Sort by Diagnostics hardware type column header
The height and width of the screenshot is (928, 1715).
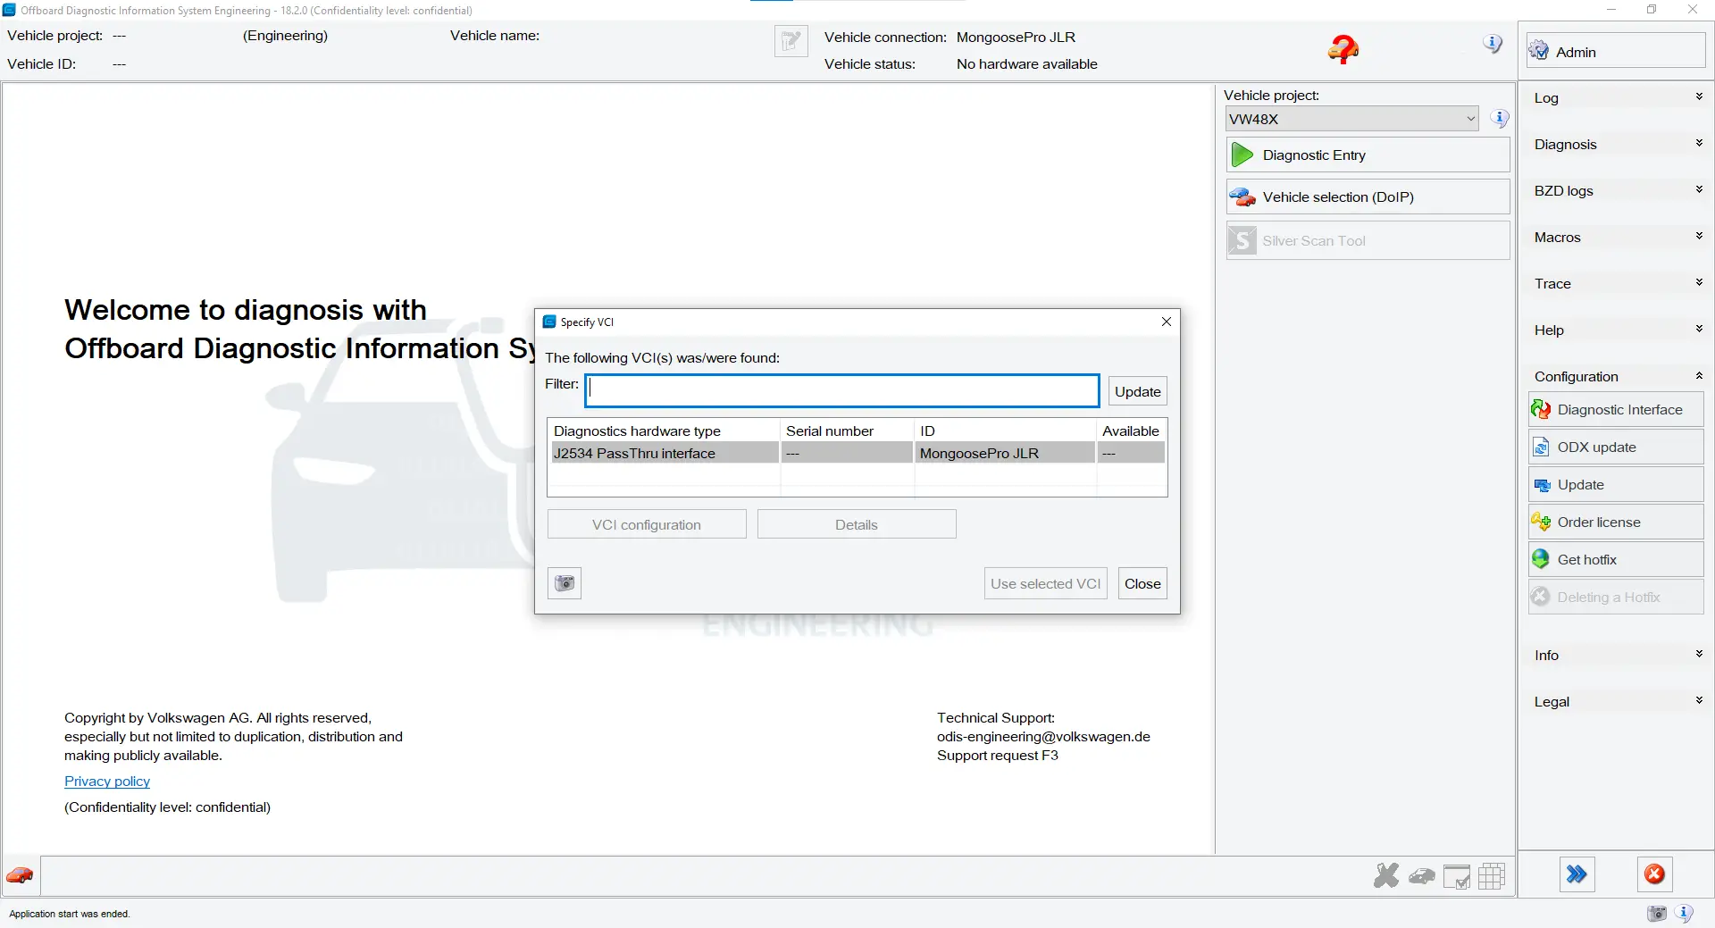(664, 431)
